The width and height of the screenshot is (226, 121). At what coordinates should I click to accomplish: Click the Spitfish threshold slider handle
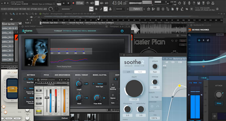(47, 98)
